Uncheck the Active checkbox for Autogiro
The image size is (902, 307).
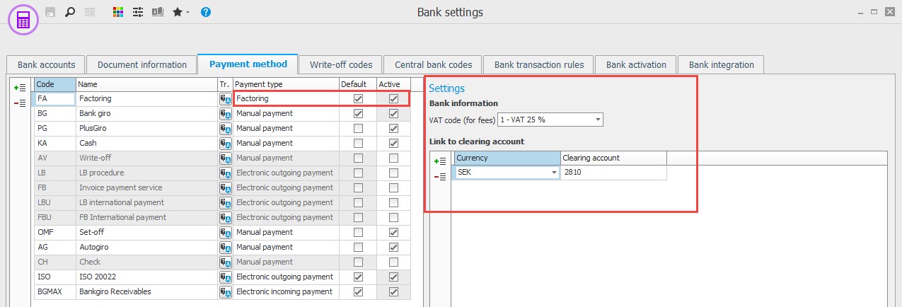click(x=393, y=248)
